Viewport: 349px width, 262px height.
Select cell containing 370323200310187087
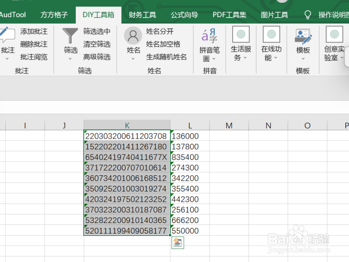(127, 210)
